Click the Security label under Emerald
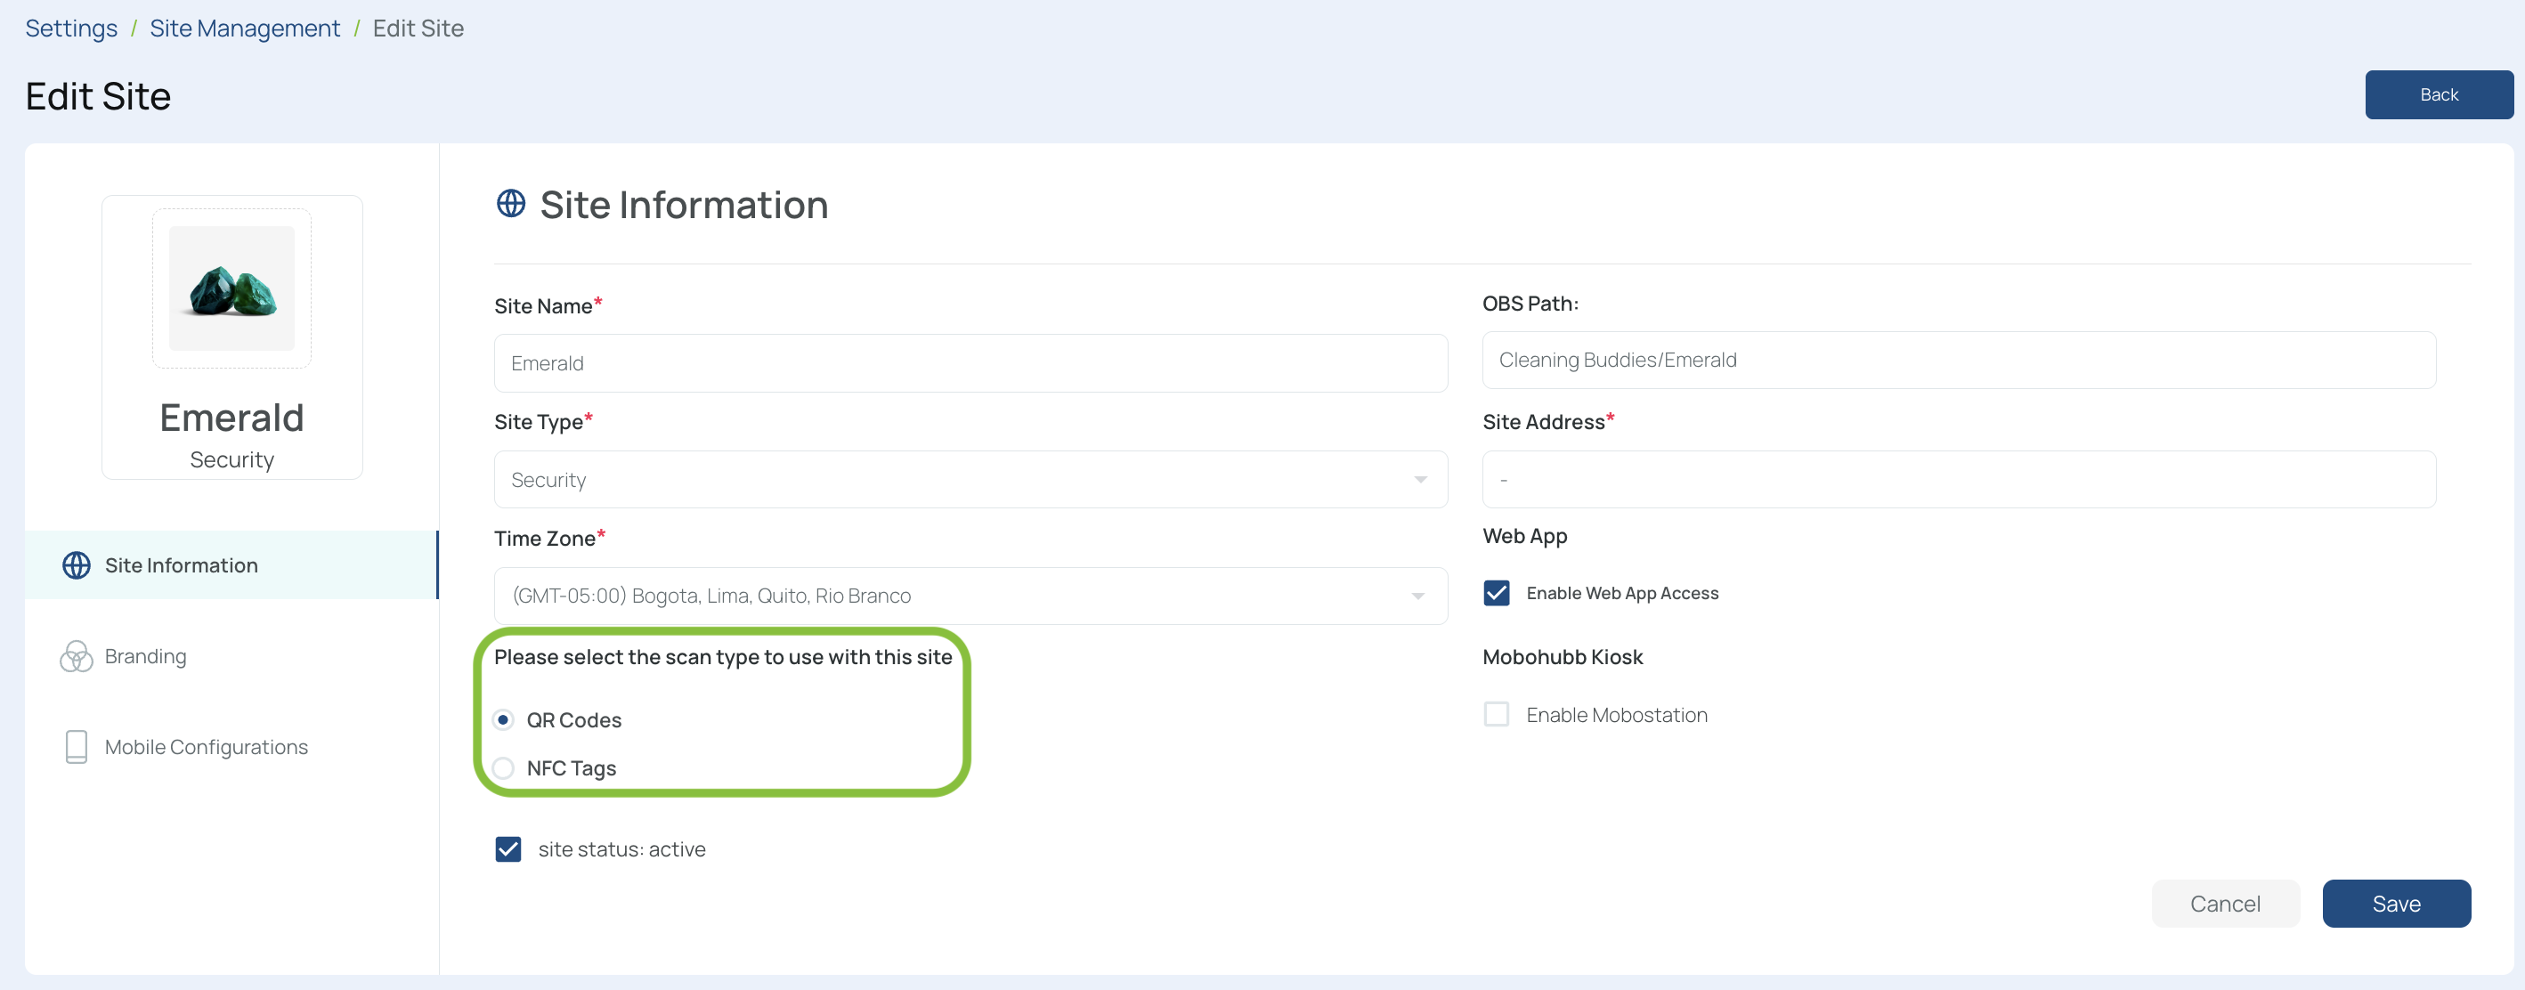 click(x=231, y=459)
